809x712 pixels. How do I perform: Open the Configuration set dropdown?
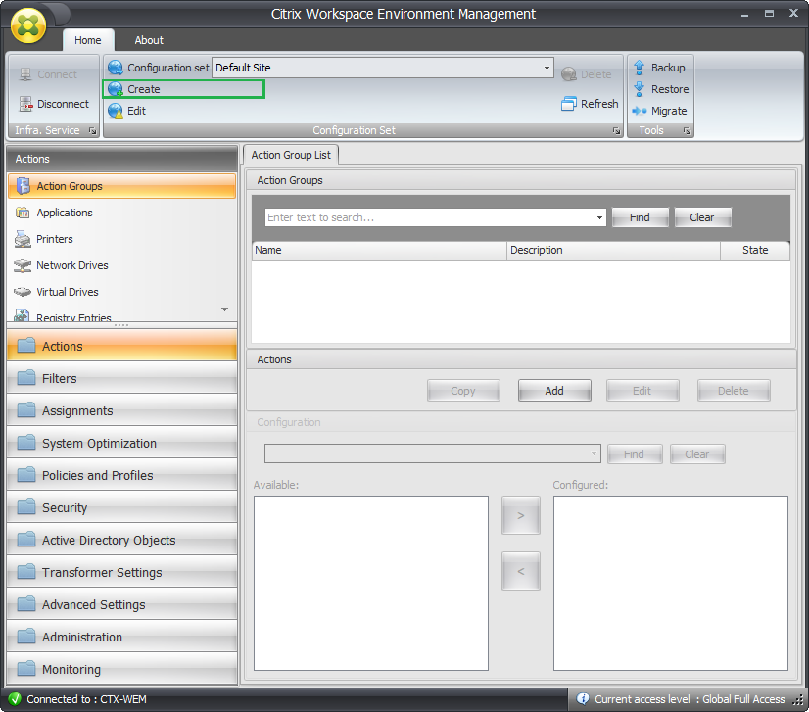click(547, 68)
